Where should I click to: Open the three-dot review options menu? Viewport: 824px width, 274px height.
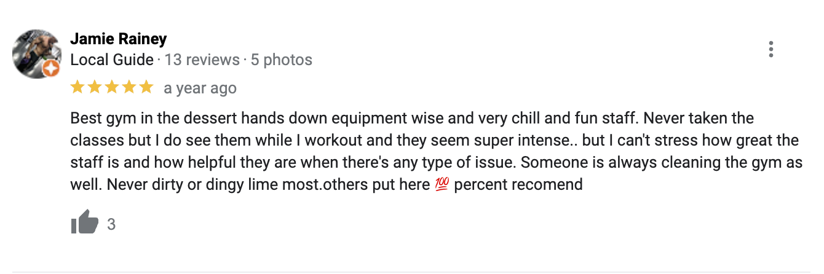pos(771,49)
